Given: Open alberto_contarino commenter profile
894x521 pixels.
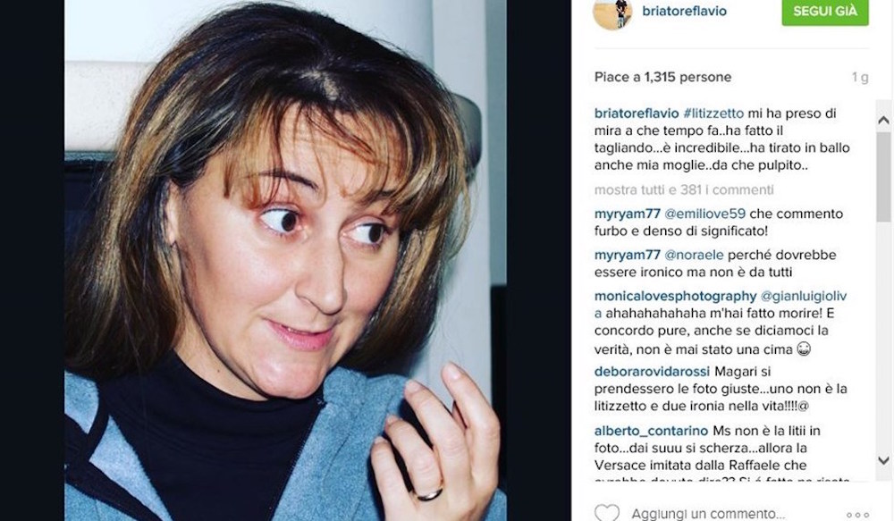Looking at the screenshot, I should [x=651, y=431].
